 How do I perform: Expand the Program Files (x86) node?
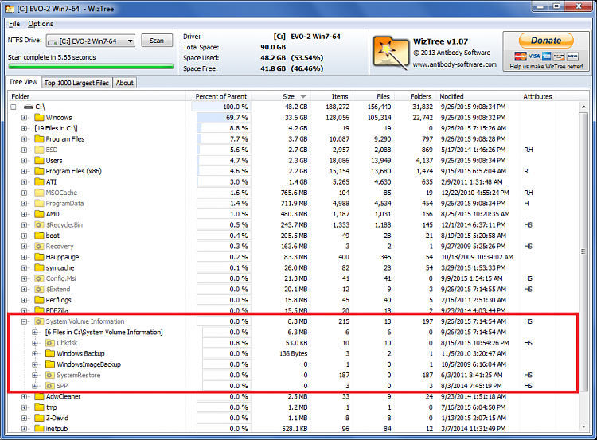point(25,171)
